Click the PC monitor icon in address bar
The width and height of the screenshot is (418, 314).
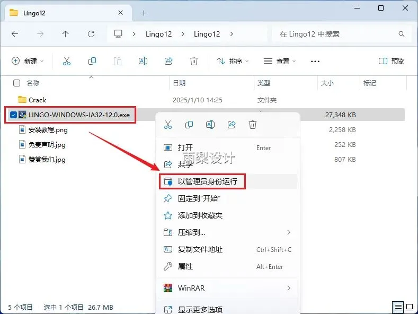[118, 33]
